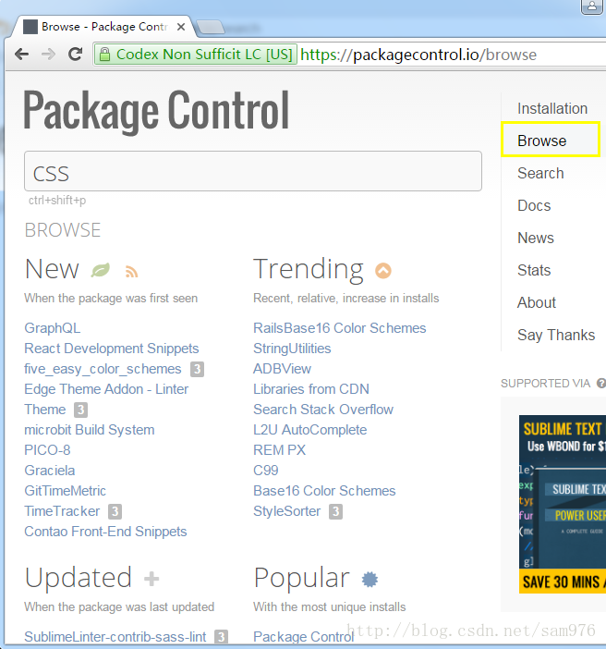The width and height of the screenshot is (606, 649).
Task: Click the 3 badge next to SublimeLinter-contrib-sass-lint
Action: click(x=222, y=637)
